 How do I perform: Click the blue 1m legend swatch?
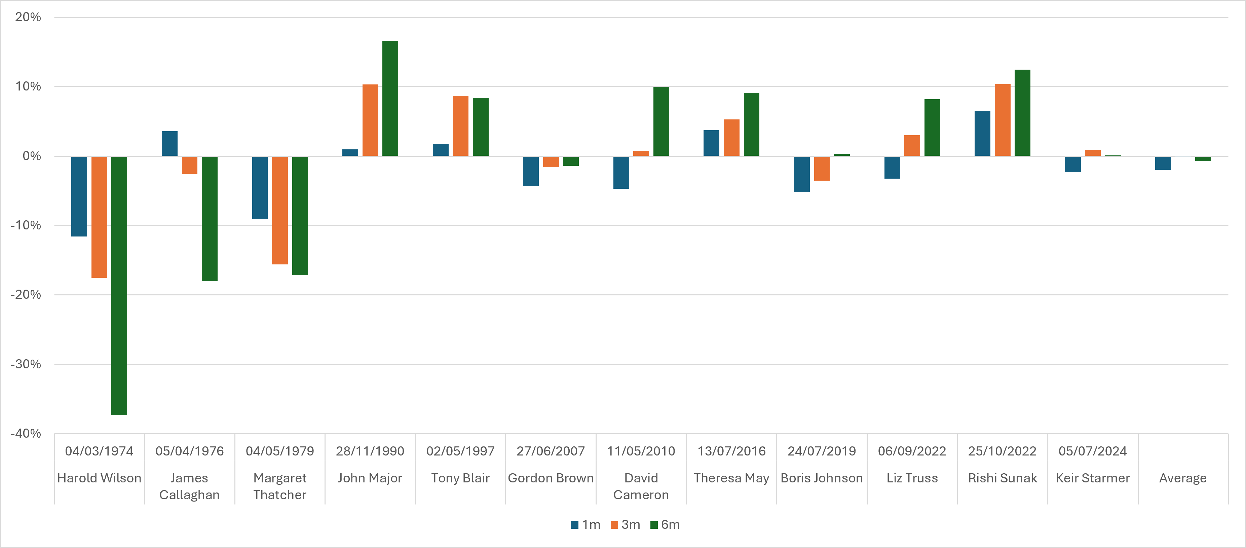click(575, 525)
